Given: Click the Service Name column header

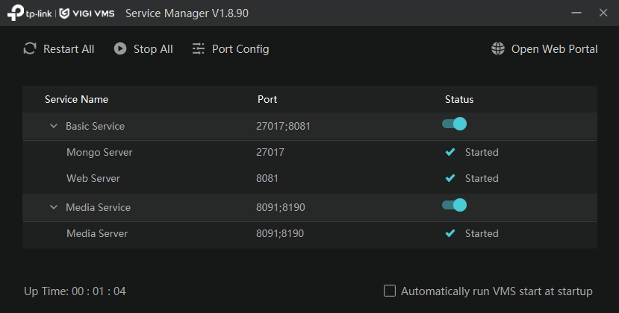Looking at the screenshot, I should (x=76, y=99).
